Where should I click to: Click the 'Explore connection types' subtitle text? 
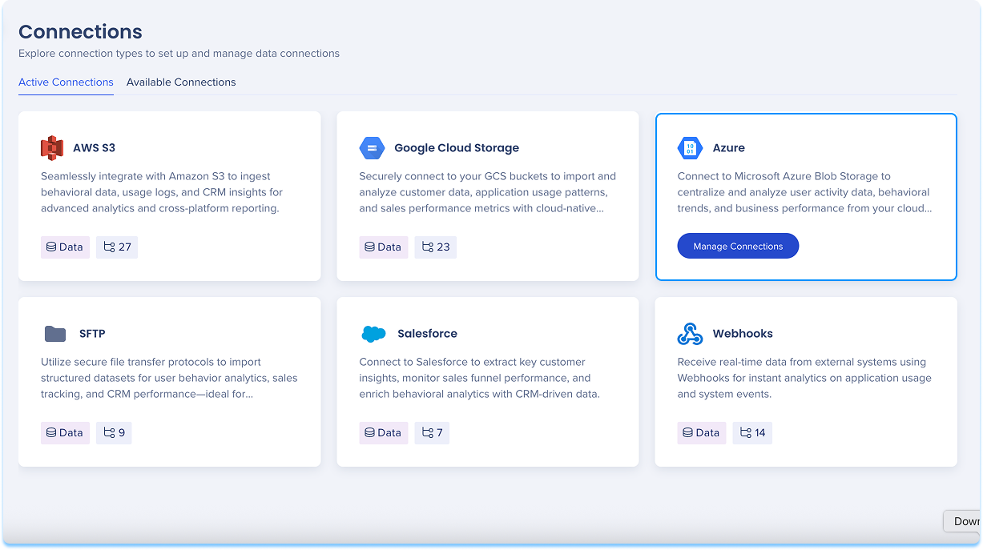179,54
